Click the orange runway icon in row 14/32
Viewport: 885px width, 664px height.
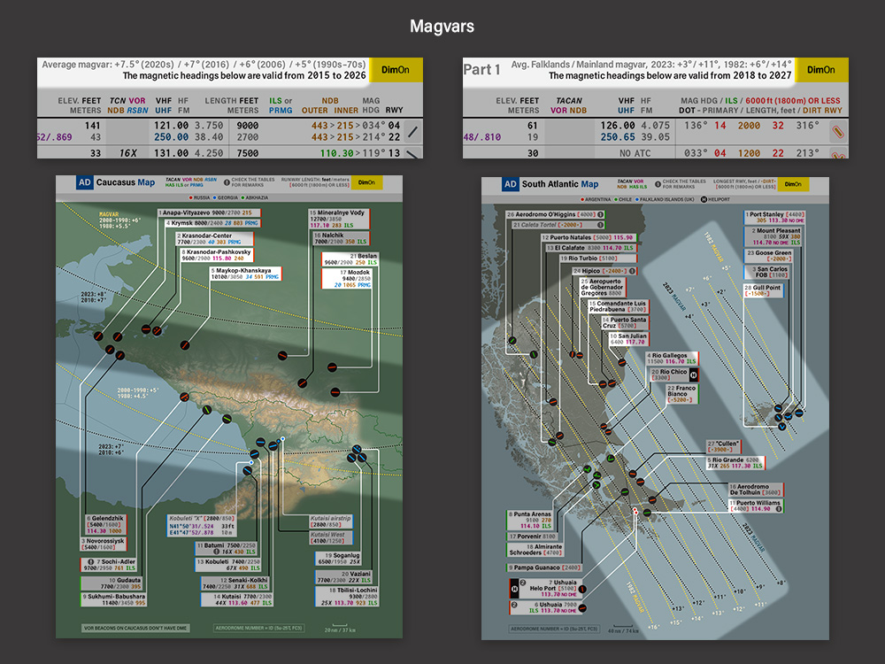pos(838,132)
